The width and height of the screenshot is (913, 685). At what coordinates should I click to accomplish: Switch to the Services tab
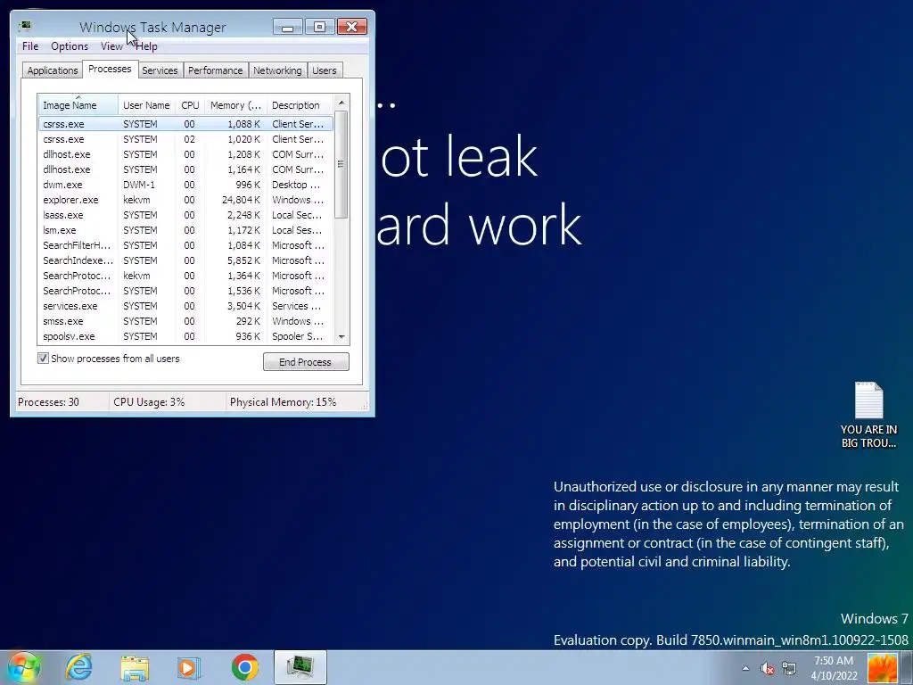[160, 70]
